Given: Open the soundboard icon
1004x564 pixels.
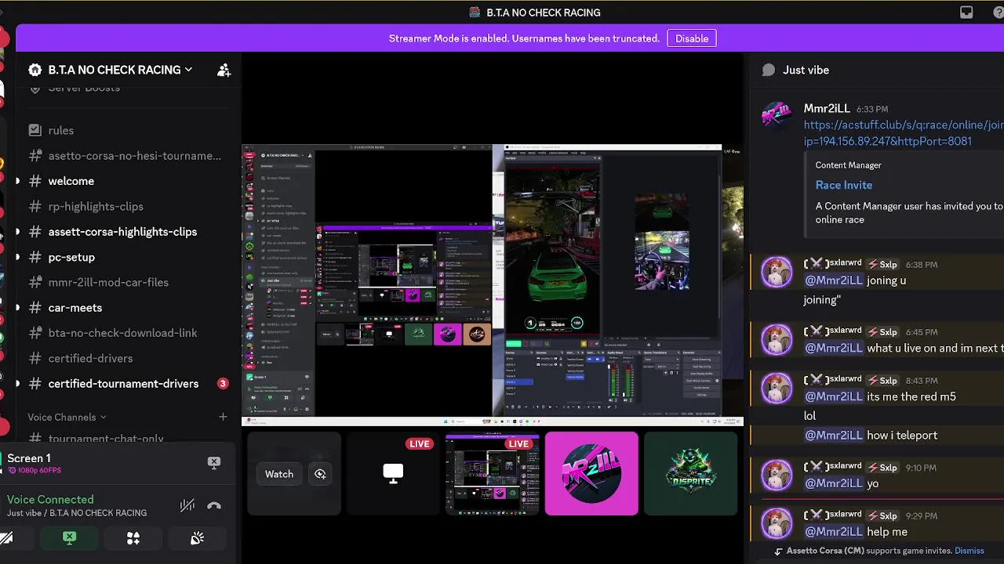Looking at the screenshot, I should coord(197,538).
